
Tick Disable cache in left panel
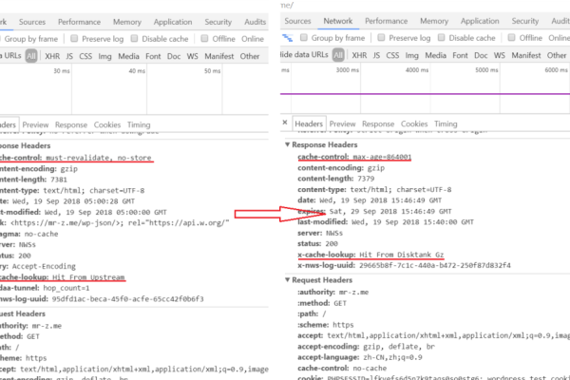coord(132,38)
